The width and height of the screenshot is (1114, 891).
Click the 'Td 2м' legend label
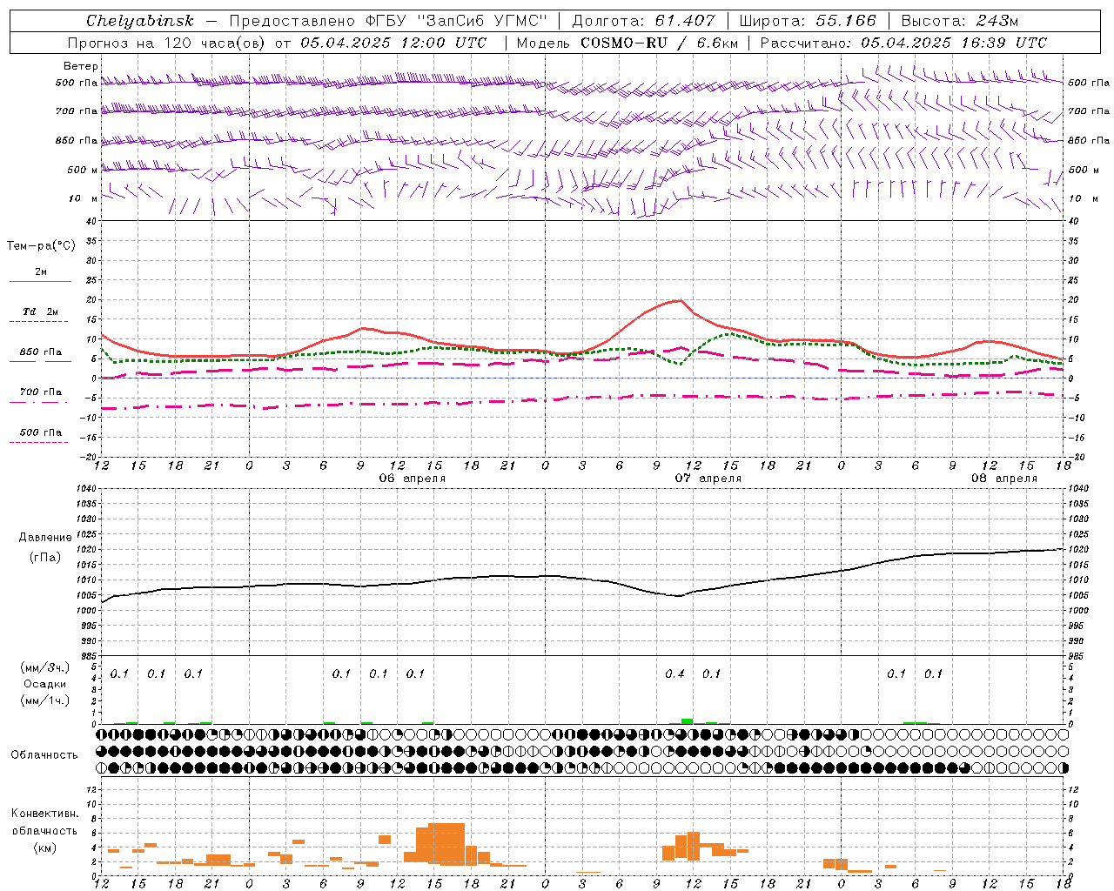point(41,312)
